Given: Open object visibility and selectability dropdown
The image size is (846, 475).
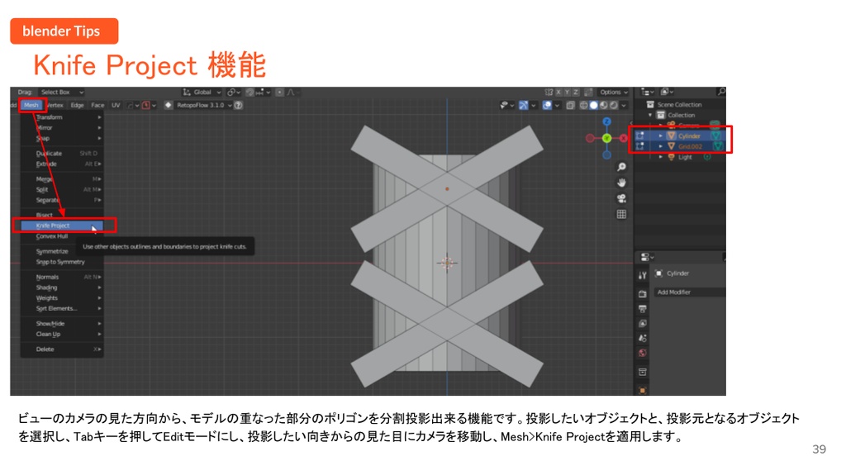Looking at the screenshot, I should coord(506,105).
